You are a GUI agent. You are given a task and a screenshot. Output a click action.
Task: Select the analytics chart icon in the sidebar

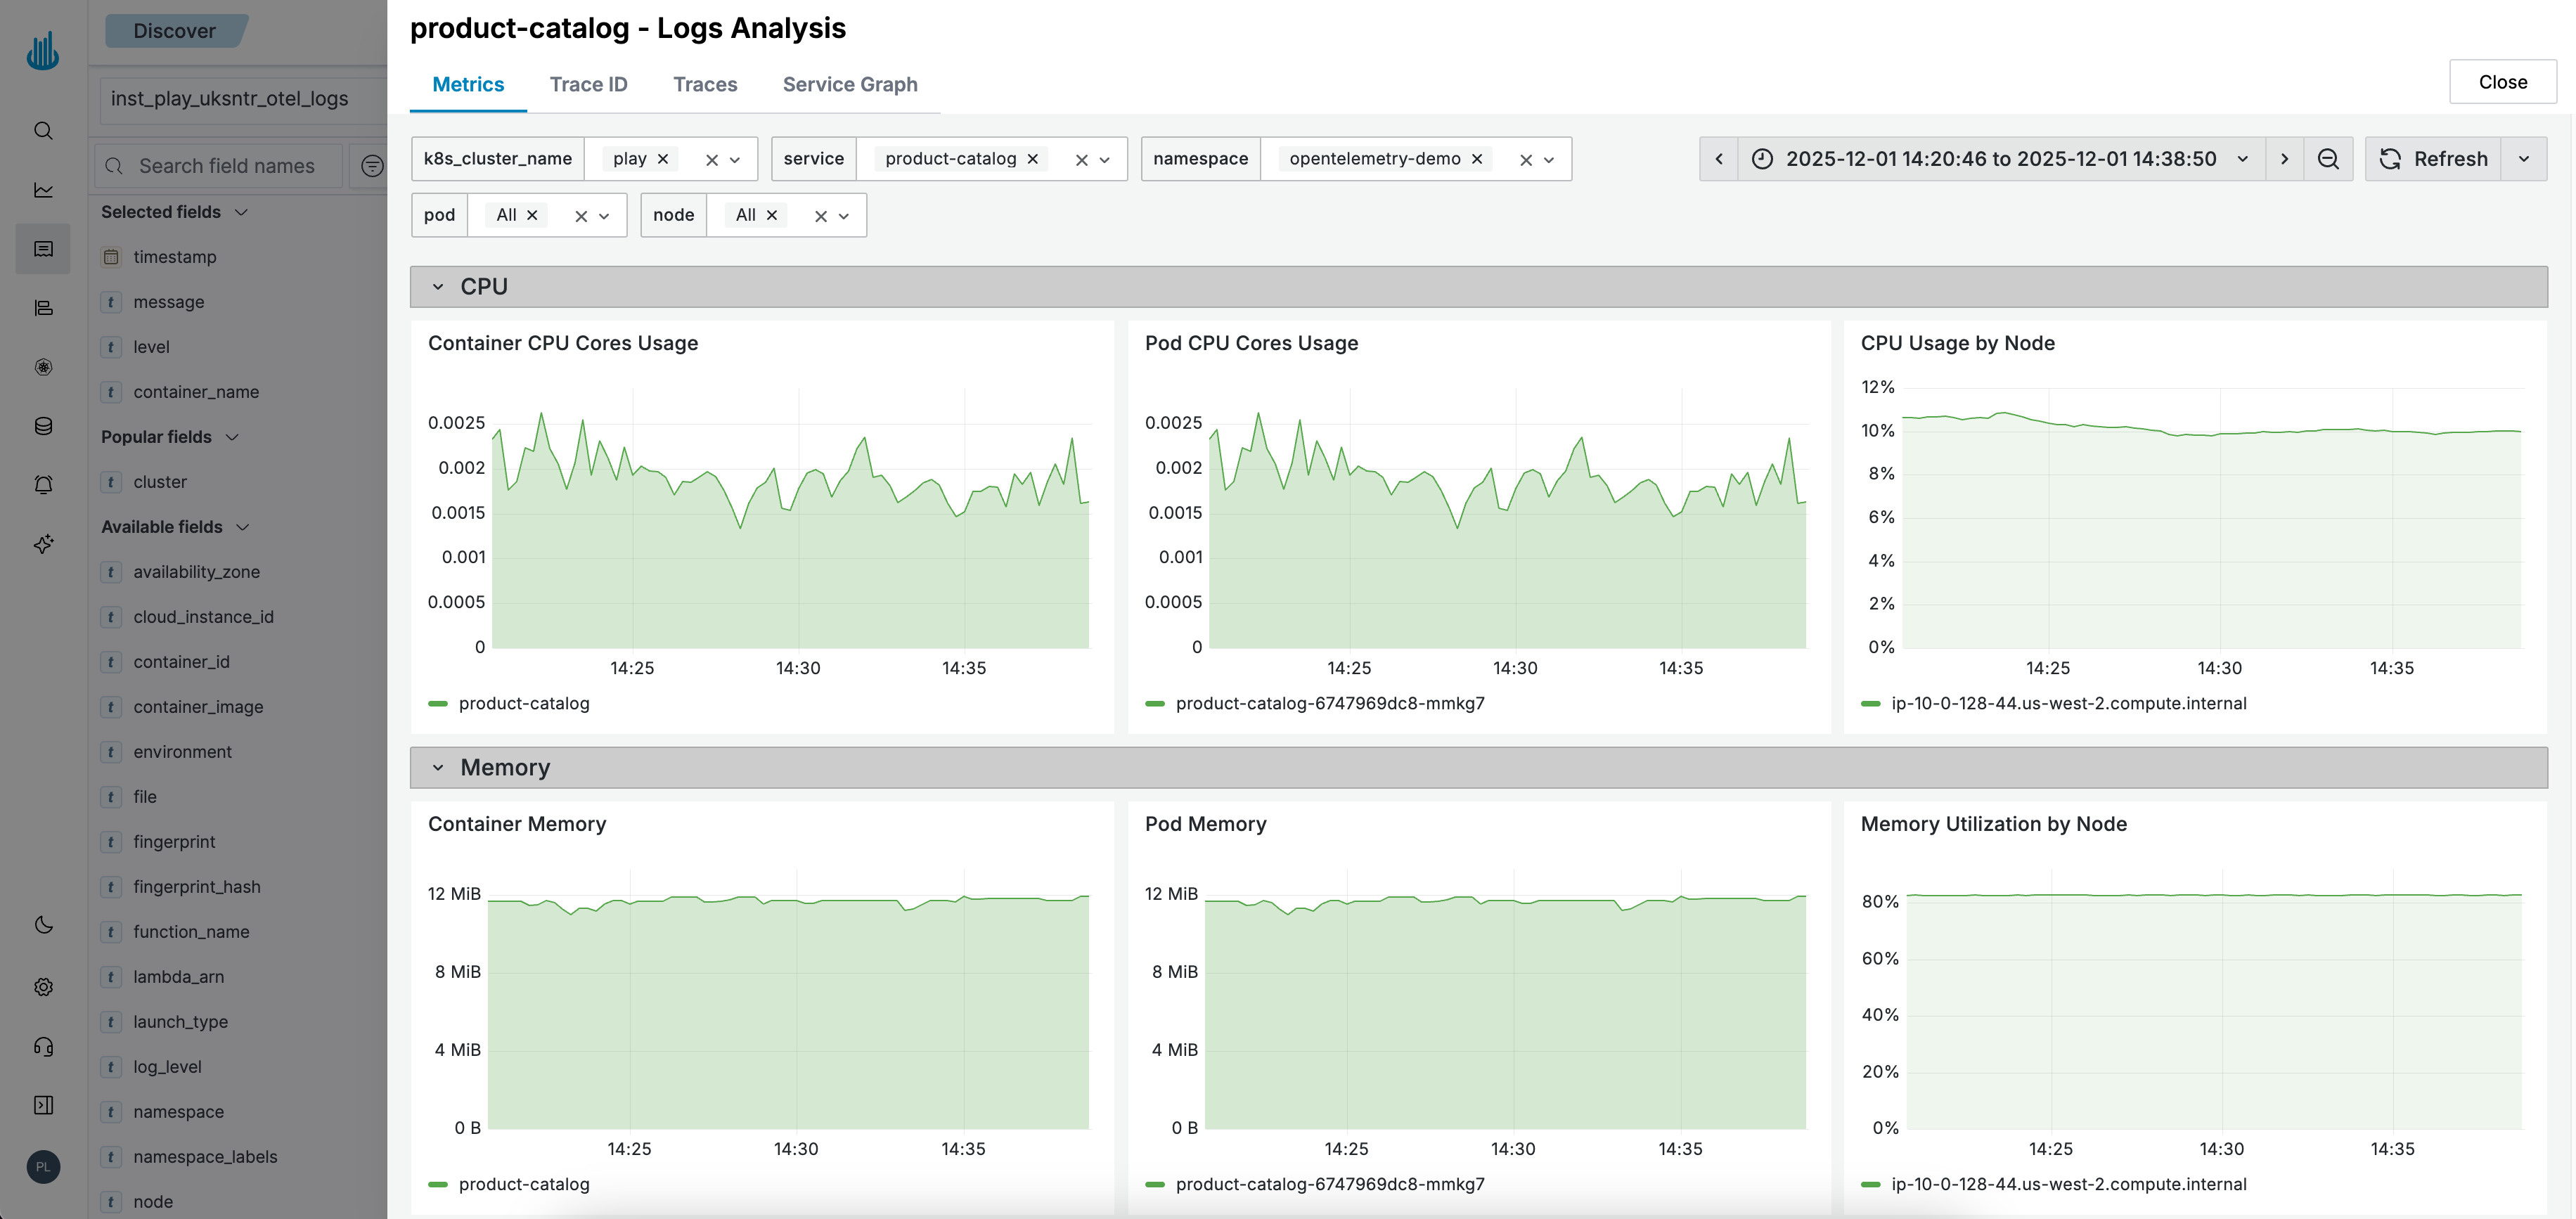coord(42,189)
